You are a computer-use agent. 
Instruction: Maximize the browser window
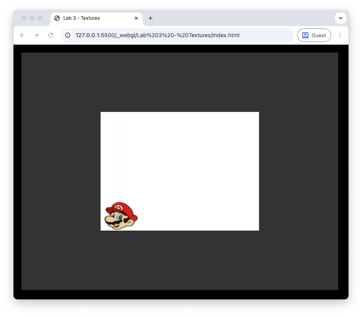coord(40,18)
